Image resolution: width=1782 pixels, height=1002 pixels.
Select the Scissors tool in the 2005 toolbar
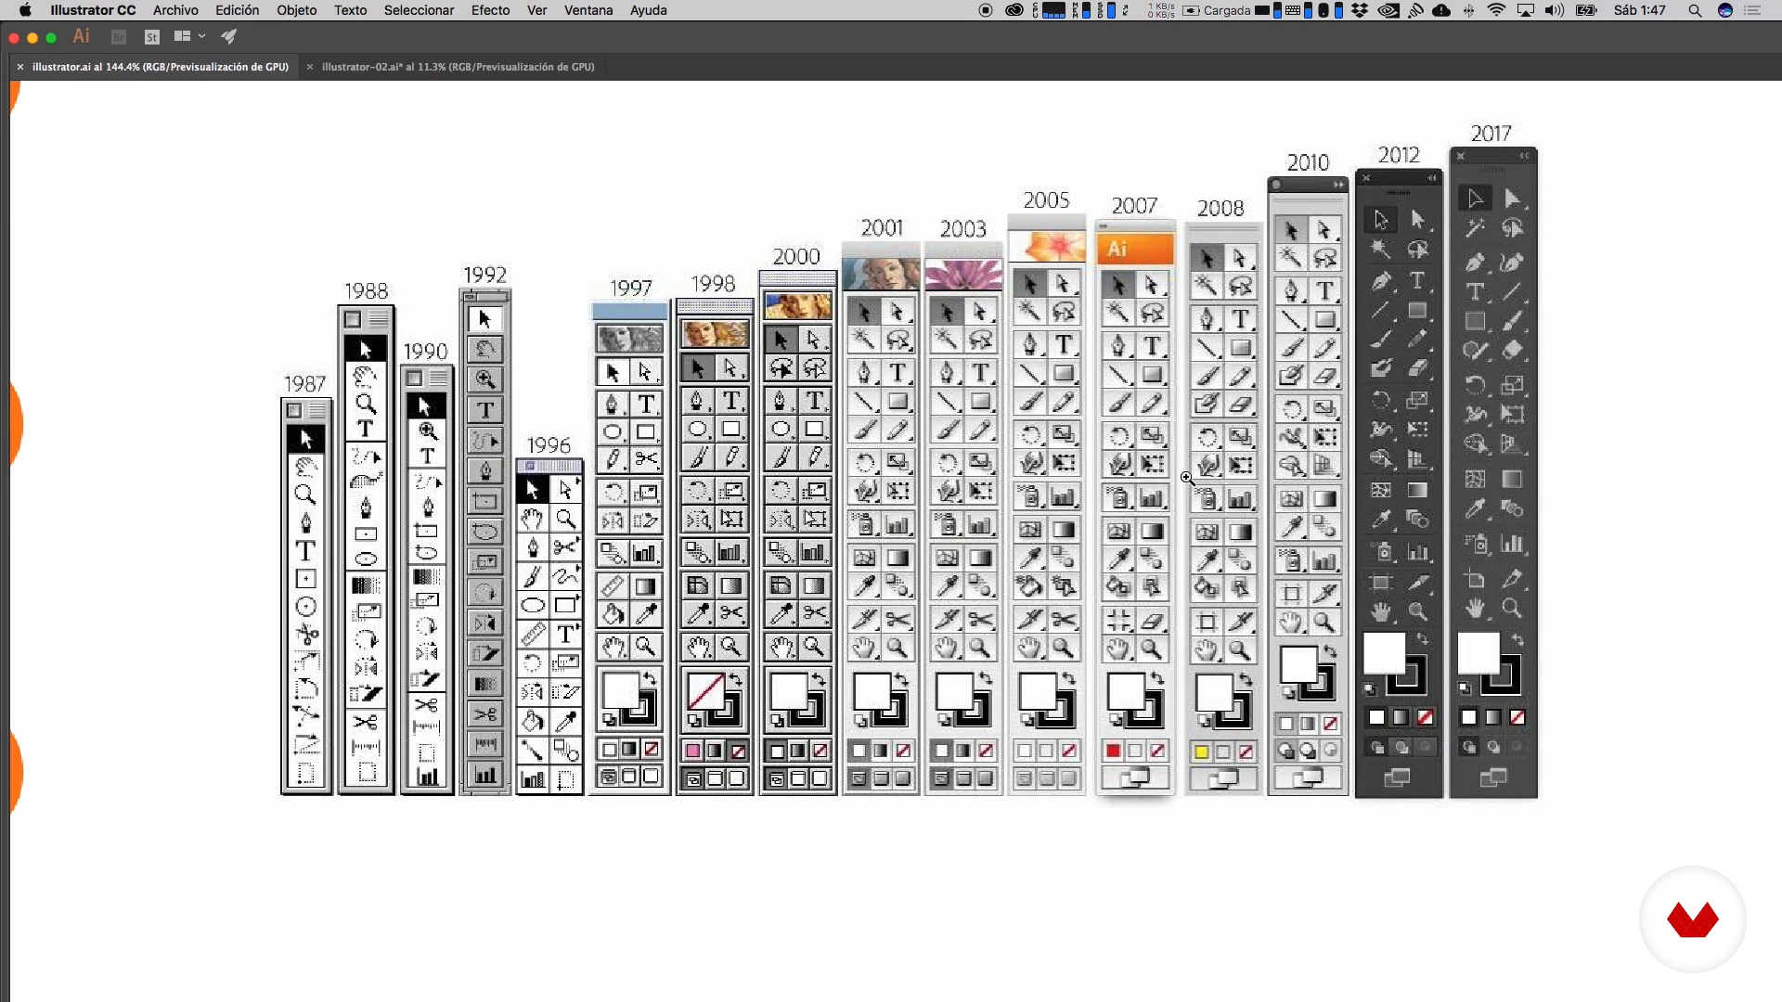point(1064,619)
